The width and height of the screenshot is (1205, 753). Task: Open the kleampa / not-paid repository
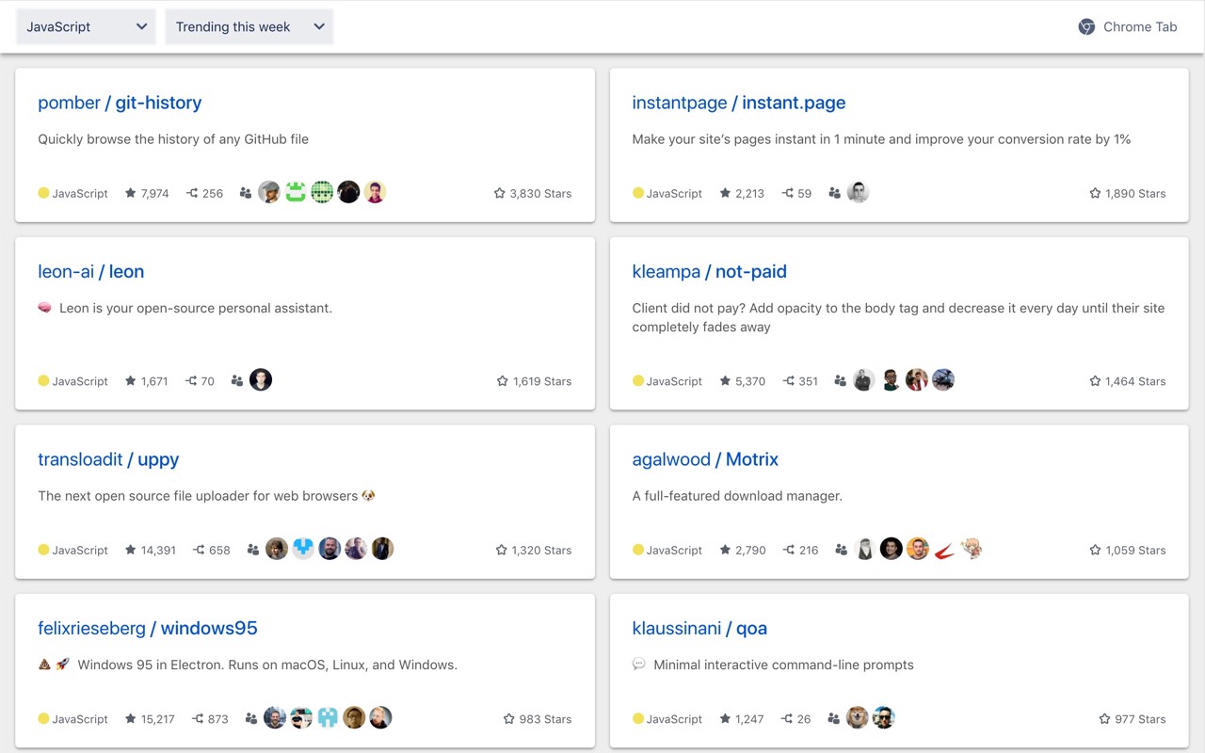pos(710,271)
